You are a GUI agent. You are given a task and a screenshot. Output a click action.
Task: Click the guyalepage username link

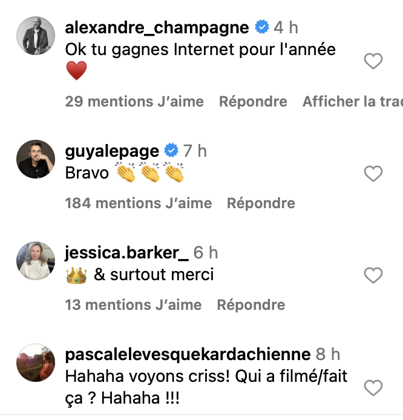click(111, 151)
